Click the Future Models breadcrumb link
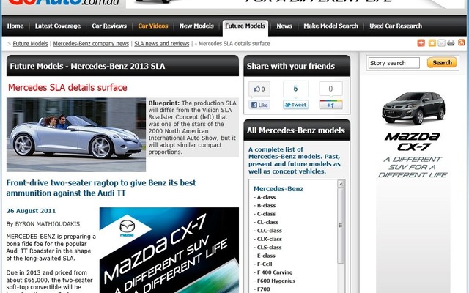Screen dimensions: 469x293 pos(30,44)
